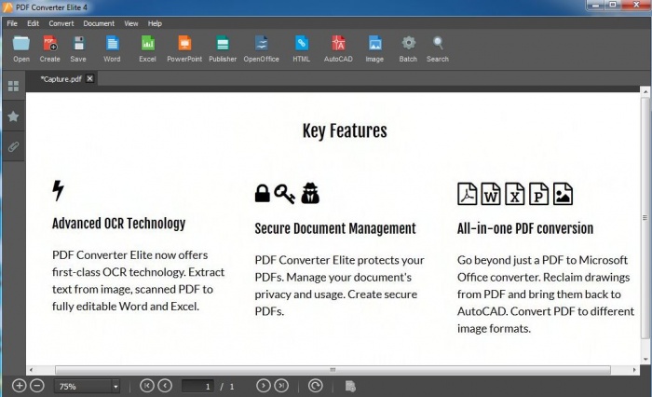Zoom in with the plus button
Screen dimensions: 652x397
coord(20,386)
